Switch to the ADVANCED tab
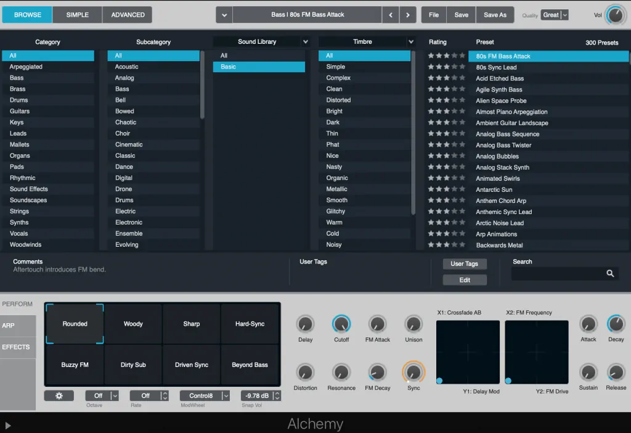The image size is (631, 433). tap(128, 15)
